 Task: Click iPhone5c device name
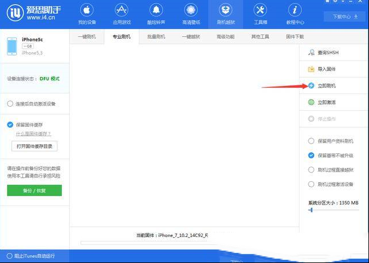pyautogui.click(x=32, y=40)
